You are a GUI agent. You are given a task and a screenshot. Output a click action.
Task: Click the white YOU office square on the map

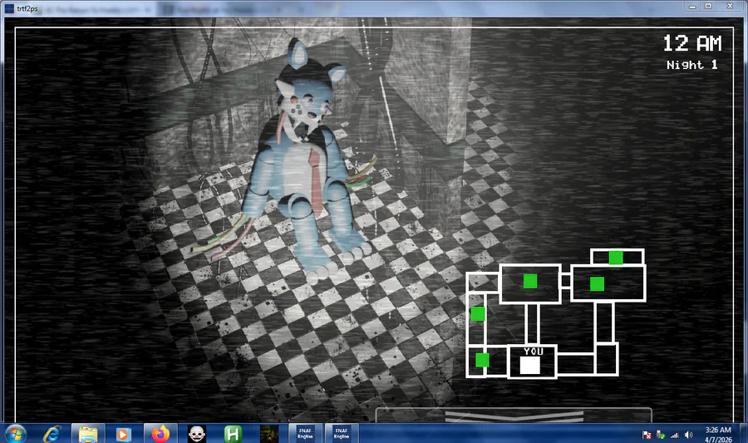(x=530, y=365)
